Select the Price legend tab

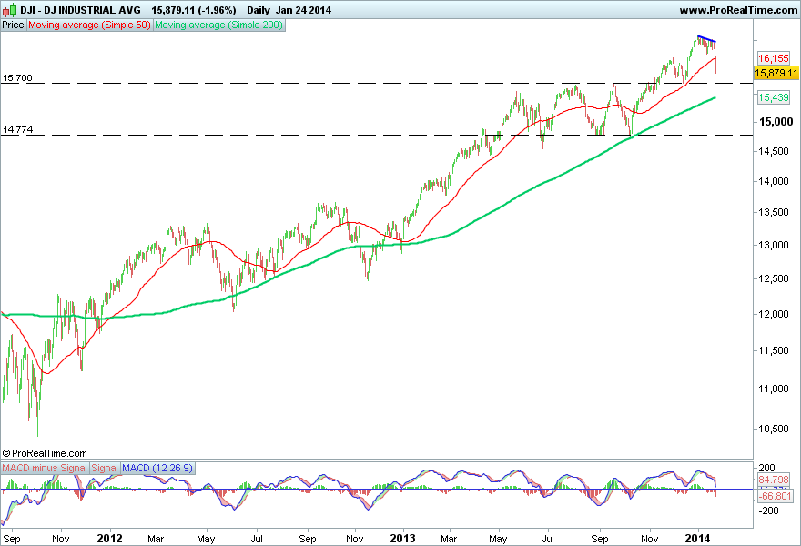[13, 25]
